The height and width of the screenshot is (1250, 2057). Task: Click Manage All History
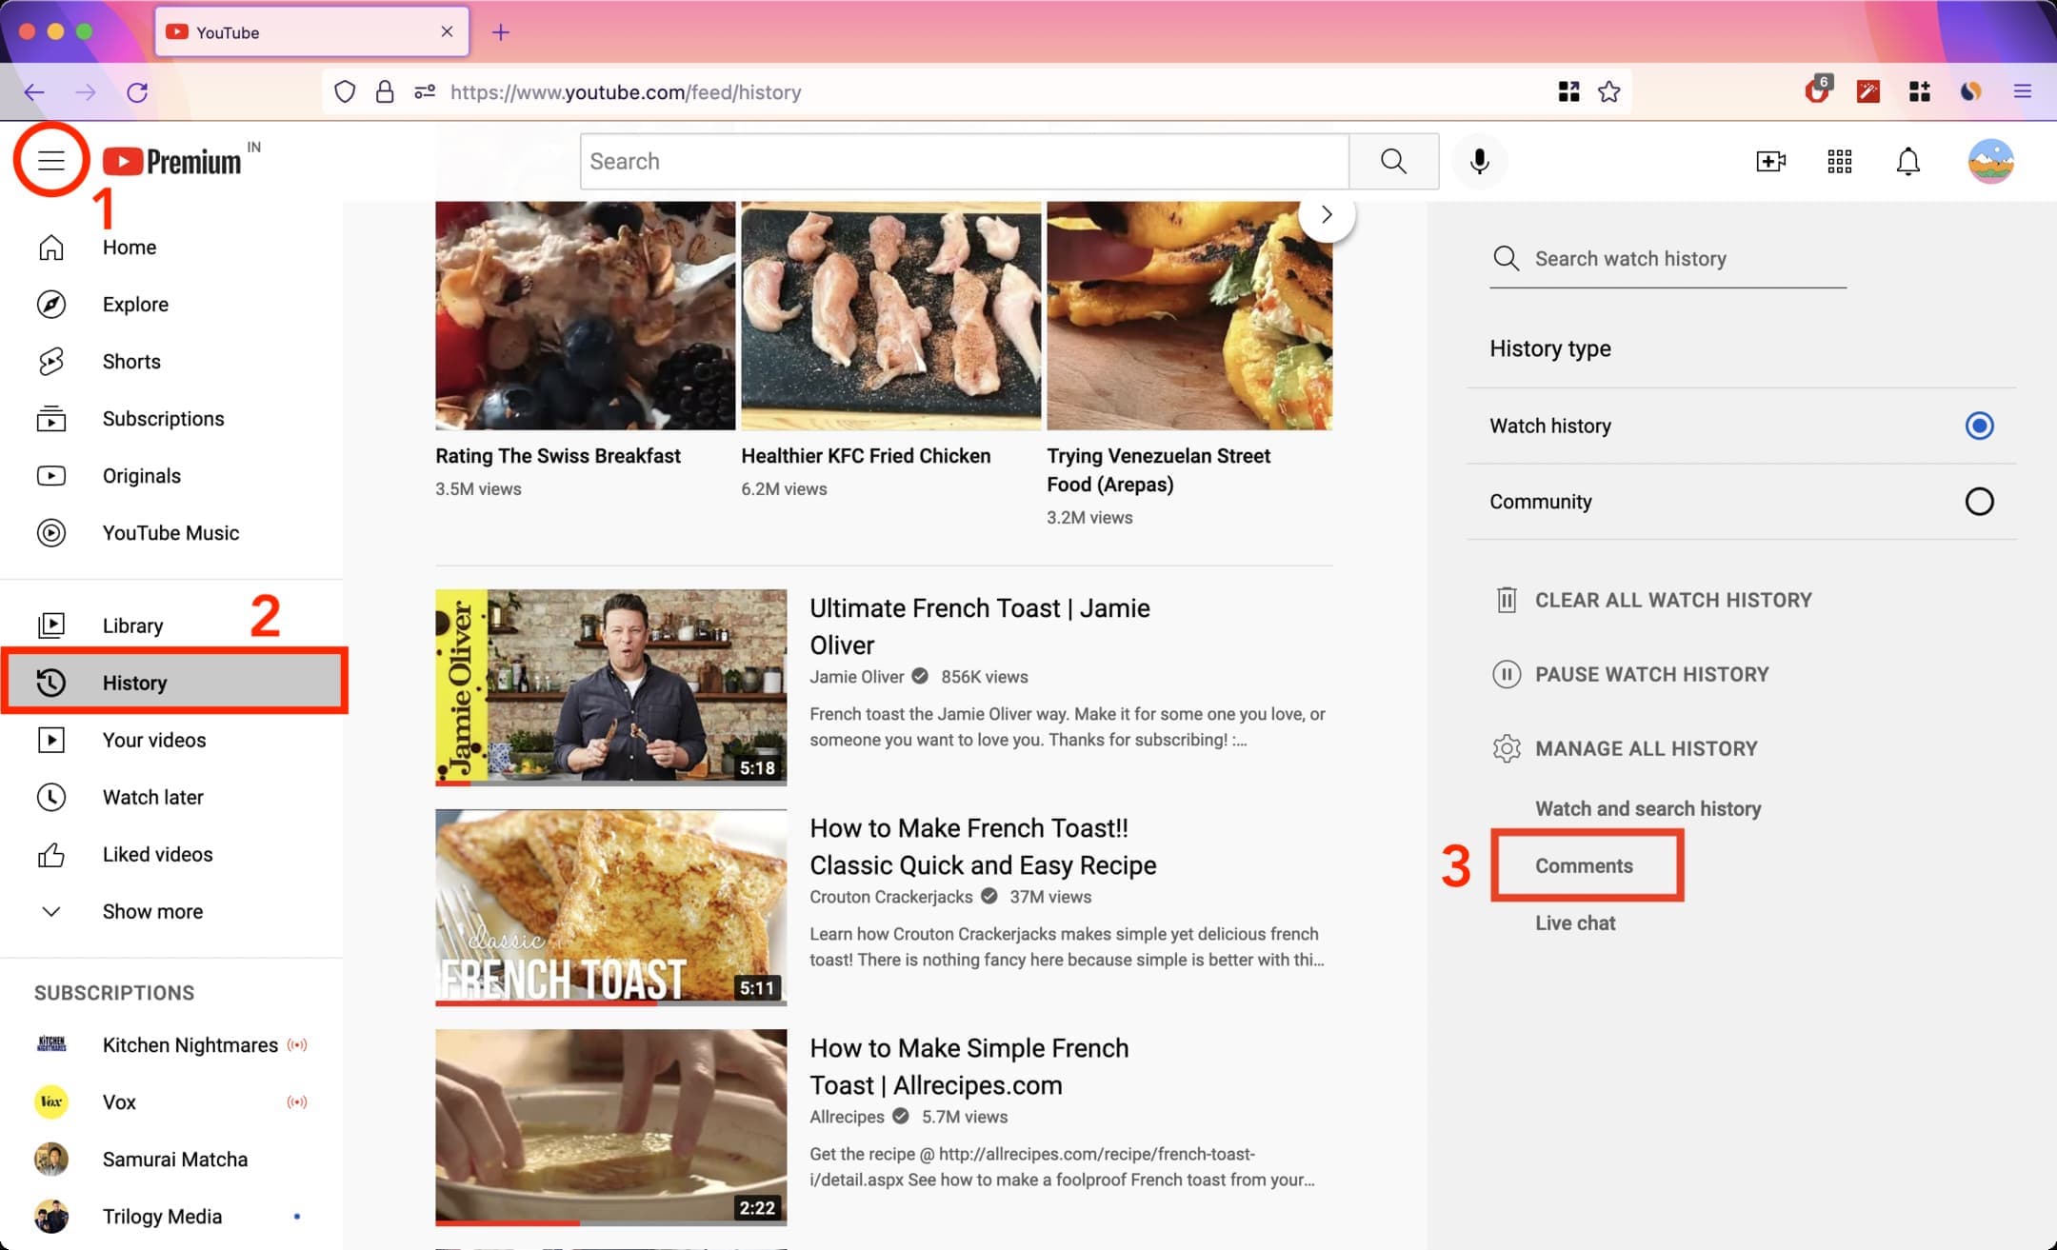point(1646,748)
